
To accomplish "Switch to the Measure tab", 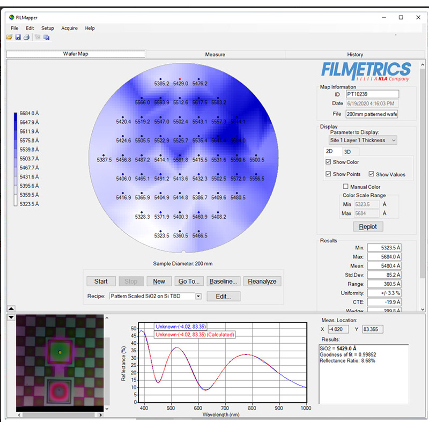I will point(215,54).
